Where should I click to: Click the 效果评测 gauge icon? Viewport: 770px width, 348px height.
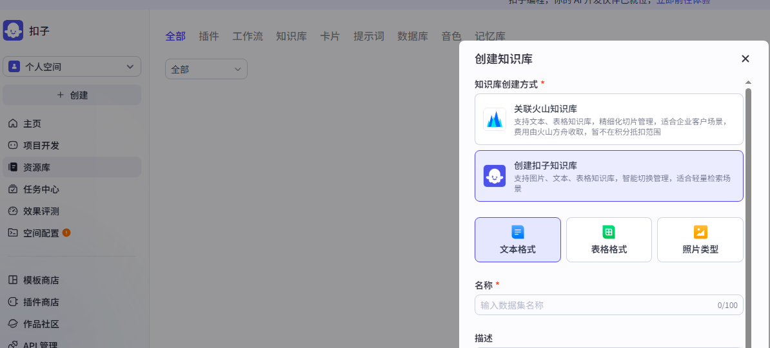[14, 211]
